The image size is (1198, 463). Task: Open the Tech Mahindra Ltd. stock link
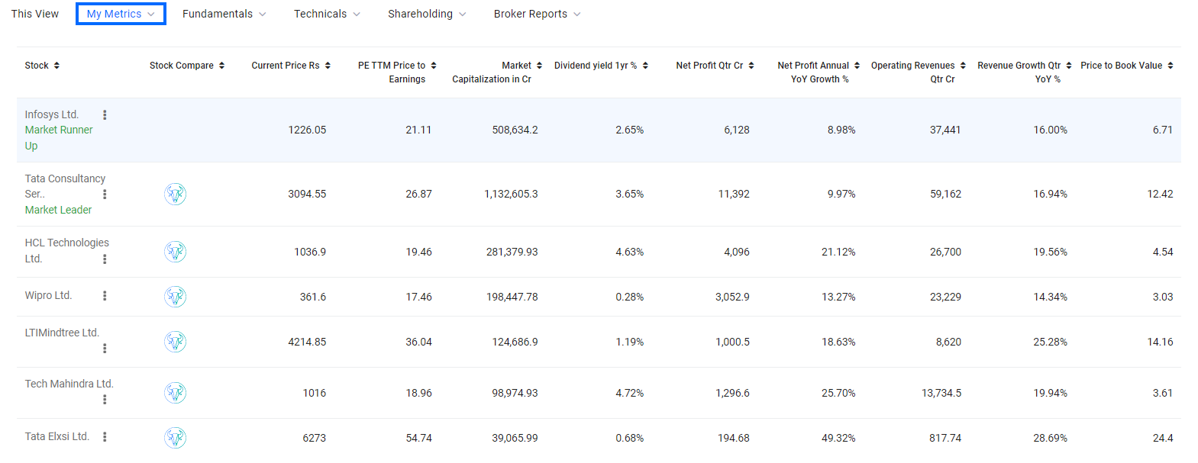(x=69, y=384)
